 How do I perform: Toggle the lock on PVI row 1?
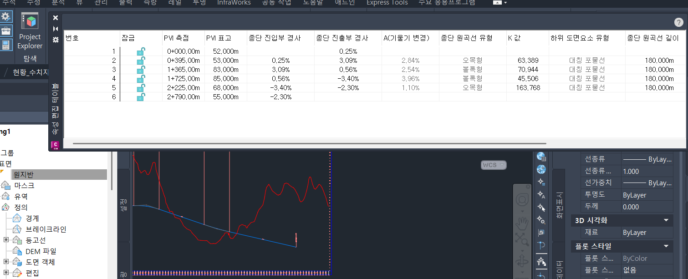141,51
